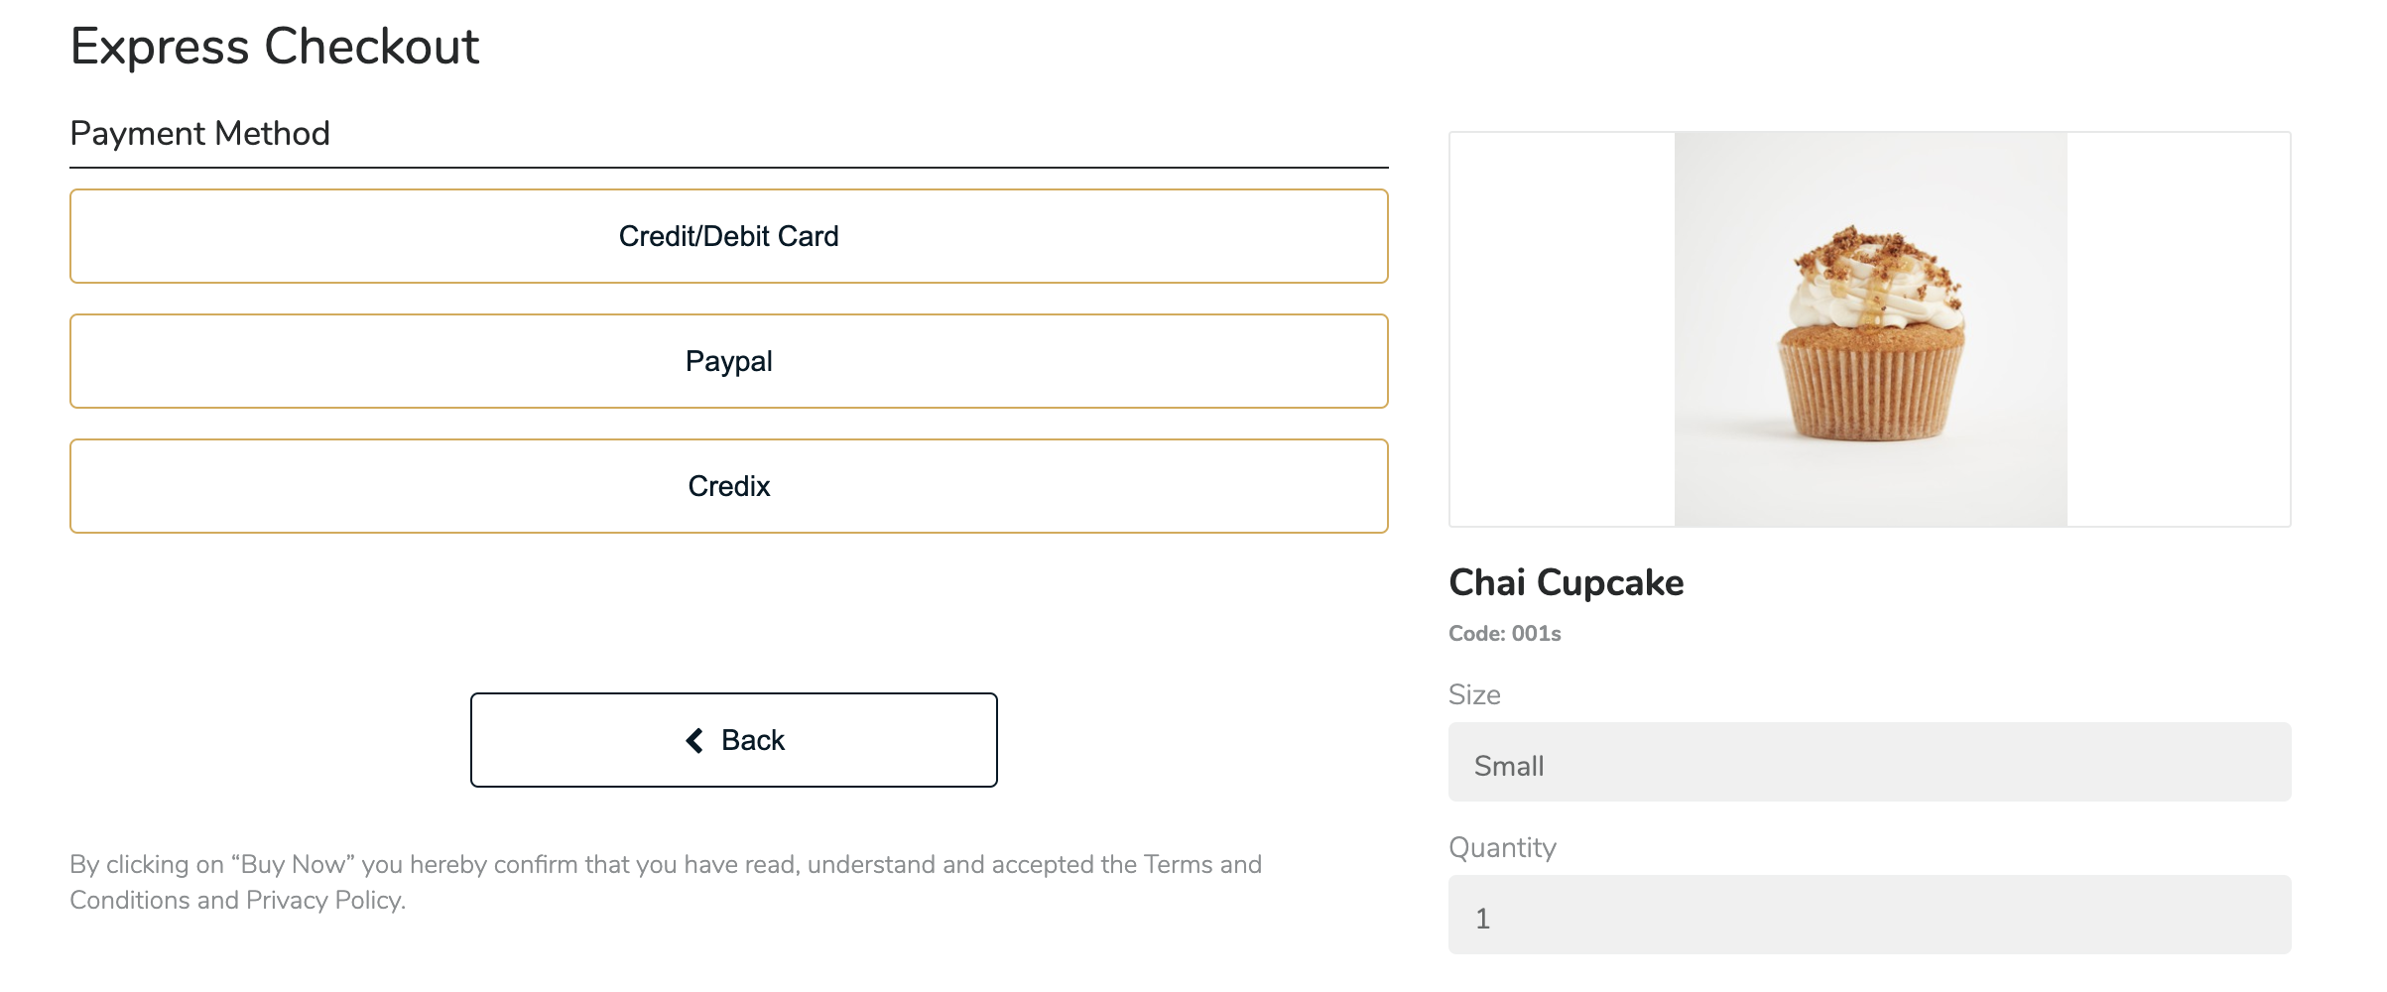Click the word Back on the button
Image resolution: width=2387 pixels, height=992 pixels.
coord(753,740)
